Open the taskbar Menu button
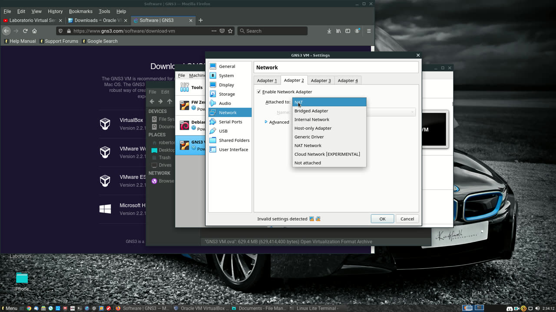Viewport: 556px width, 312px height. 9,309
